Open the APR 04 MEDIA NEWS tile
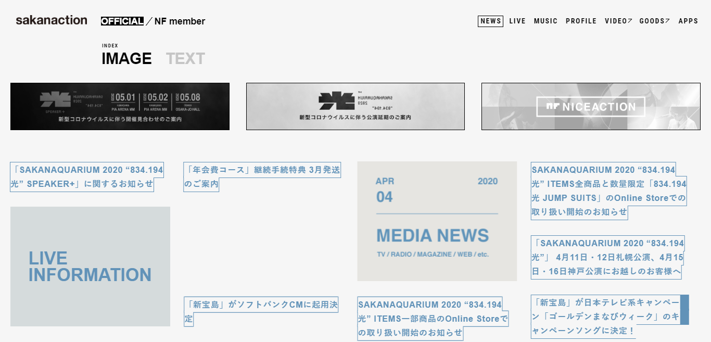The height and width of the screenshot is (342, 711). pos(437,221)
